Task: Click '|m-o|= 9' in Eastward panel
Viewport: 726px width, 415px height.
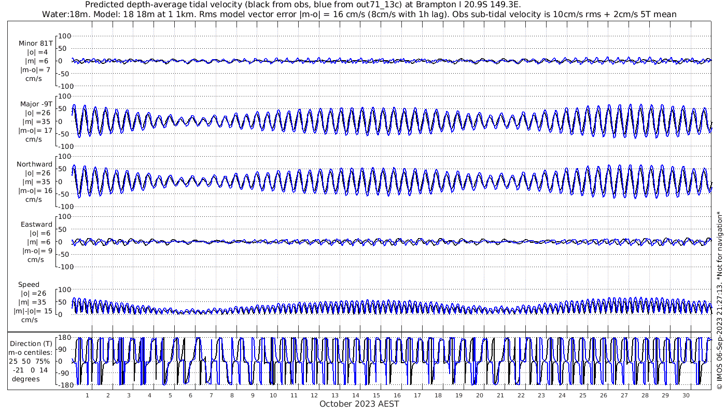Action: coord(36,251)
